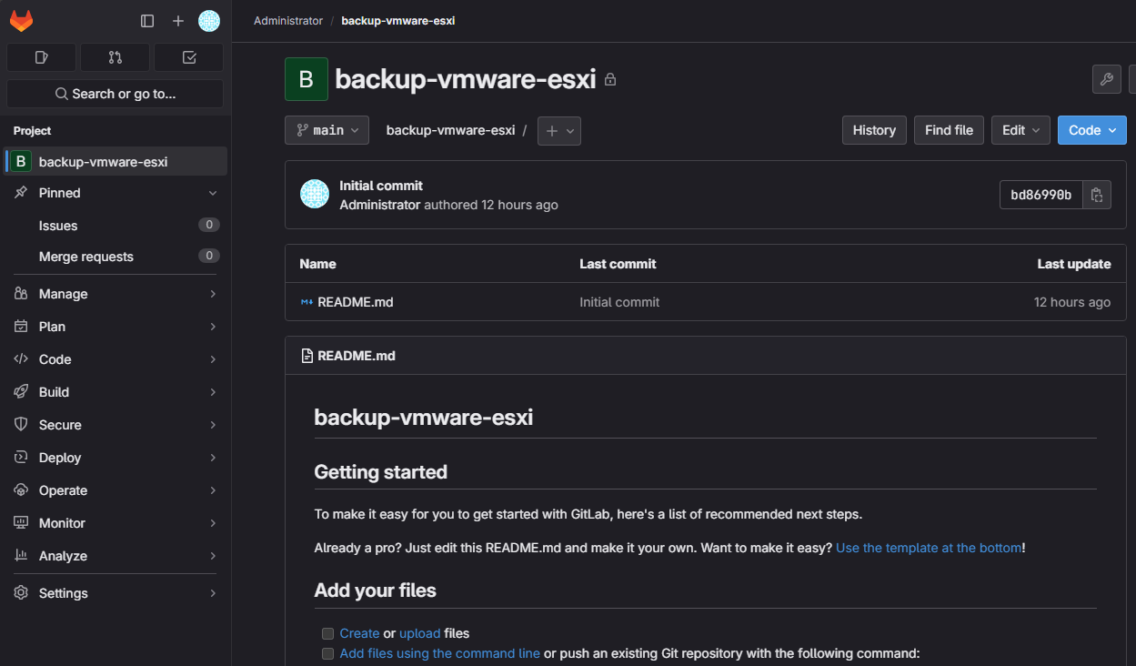Open the merge requests shortcut icon
This screenshot has height=666, width=1136.
115,57
